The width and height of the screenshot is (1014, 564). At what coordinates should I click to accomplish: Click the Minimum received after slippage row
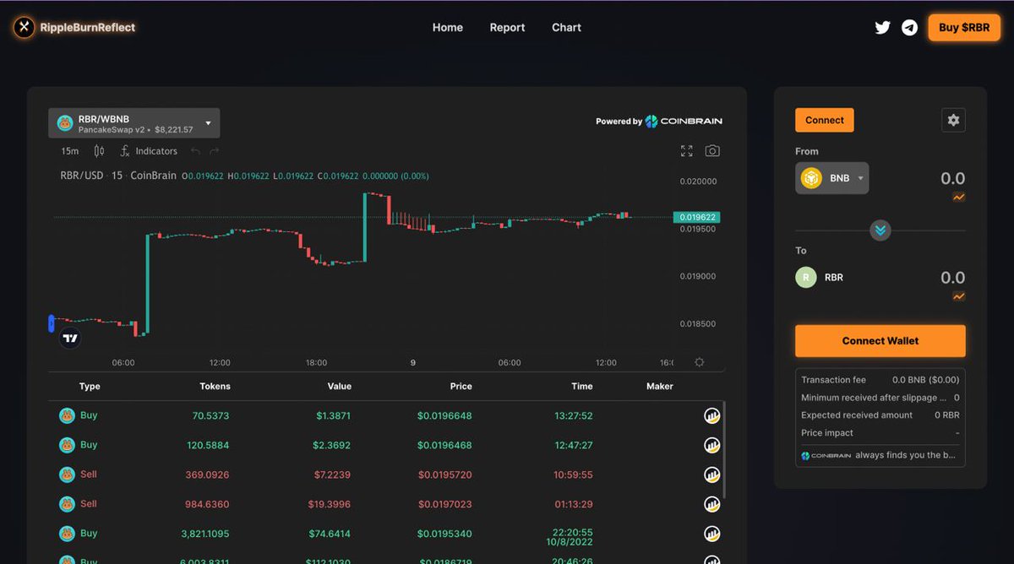[880, 397]
